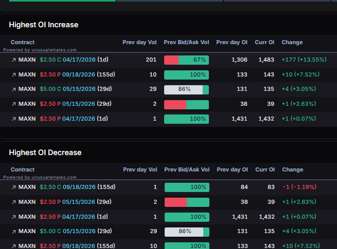
Task: Select +10 (+7.52%) change in Increase table
Action: [300, 74]
